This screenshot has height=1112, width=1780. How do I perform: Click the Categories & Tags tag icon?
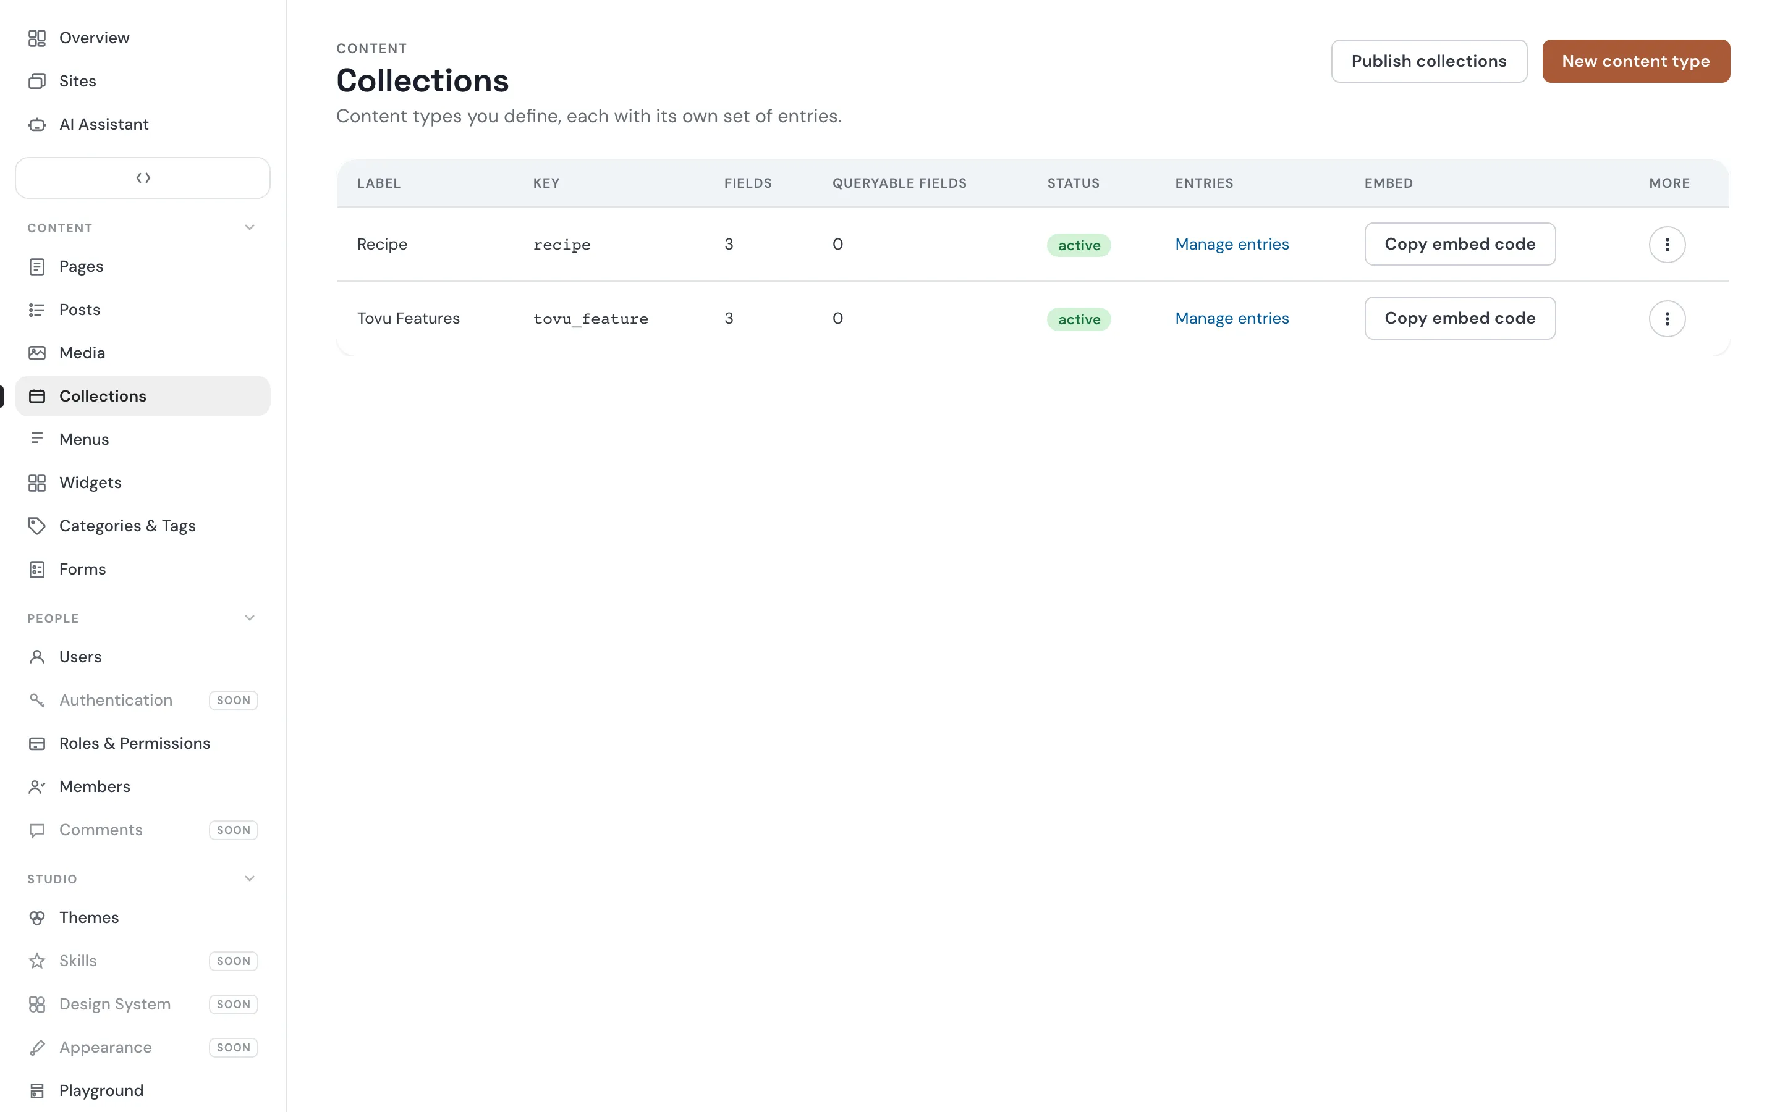(x=37, y=526)
